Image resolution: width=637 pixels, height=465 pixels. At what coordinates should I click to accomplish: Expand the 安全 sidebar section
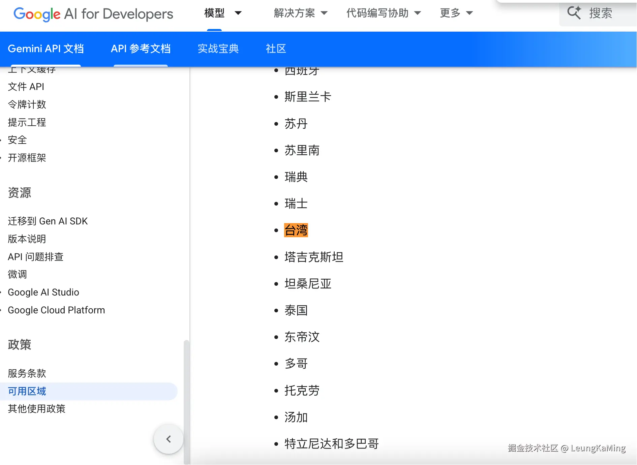click(x=17, y=140)
